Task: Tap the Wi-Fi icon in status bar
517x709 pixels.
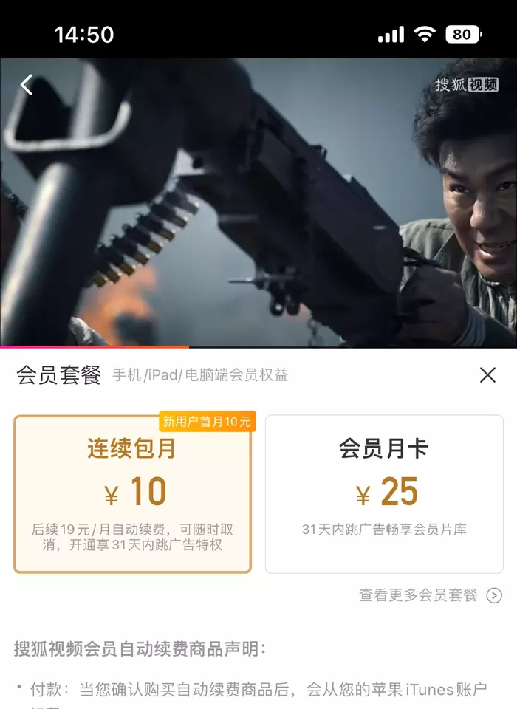Action: [425, 35]
